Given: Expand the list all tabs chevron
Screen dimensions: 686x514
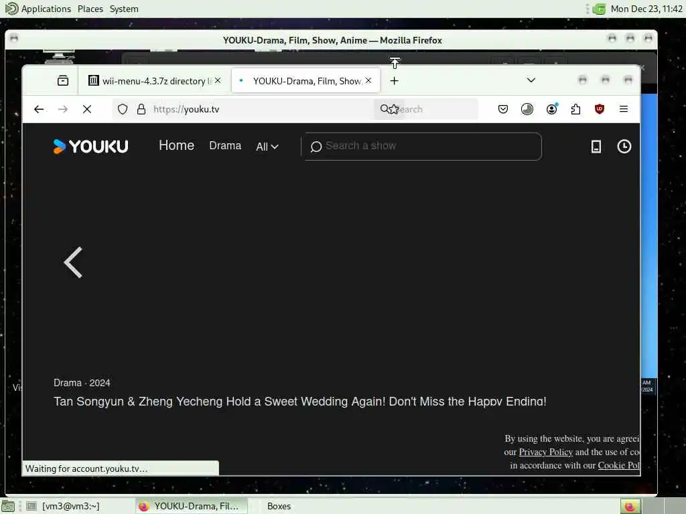Looking at the screenshot, I should [531, 80].
